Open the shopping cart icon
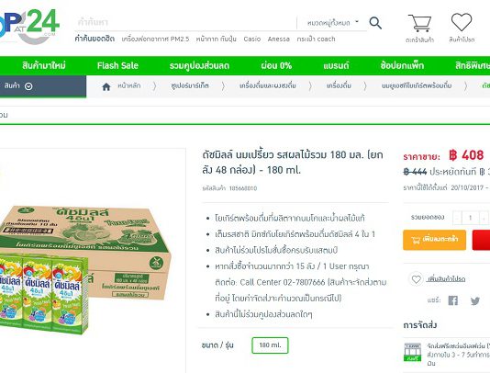The image size is (490, 373). (x=419, y=23)
